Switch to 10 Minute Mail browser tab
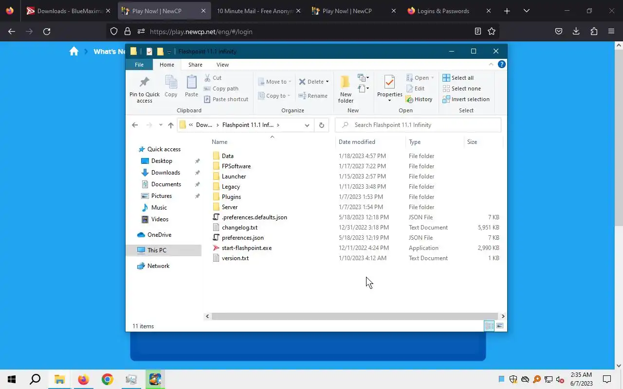The image size is (623, 389). (x=258, y=11)
